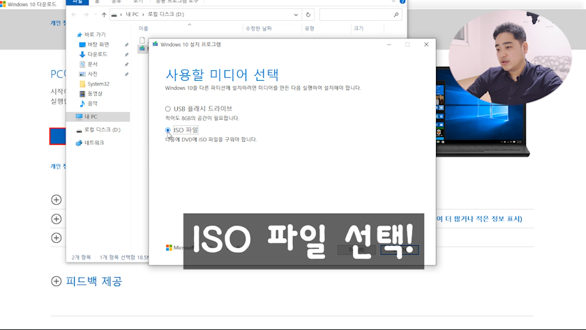Select 내 PC in Explorer sidebar

98,117
